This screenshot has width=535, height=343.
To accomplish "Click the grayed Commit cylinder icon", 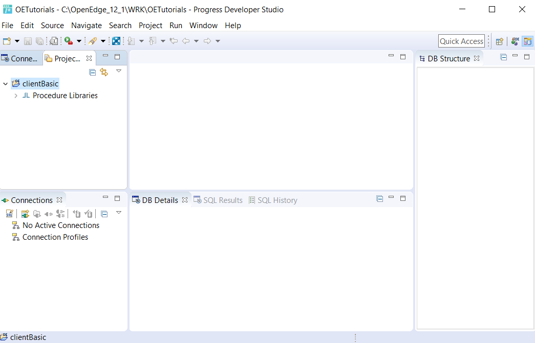I will pyautogui.click(x=89, y=214).
